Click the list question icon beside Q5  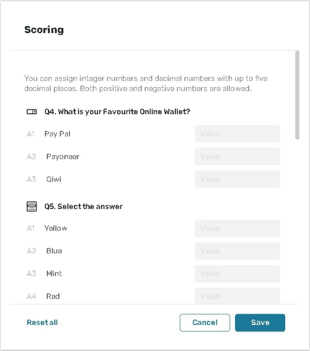[x=32, y=207]
